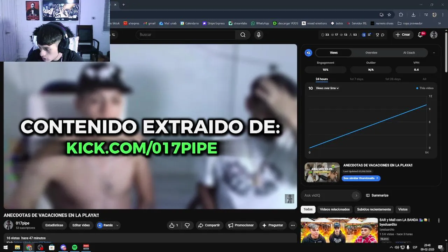
Task: Toggle the This video legend marker
Action: (x=417, y=88)
